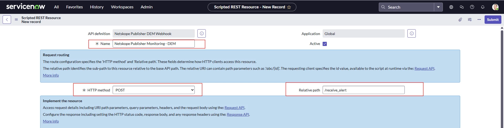Open Request API link in Request routing
The height and width of the screenshot is (128, 504).
point(424,68)
